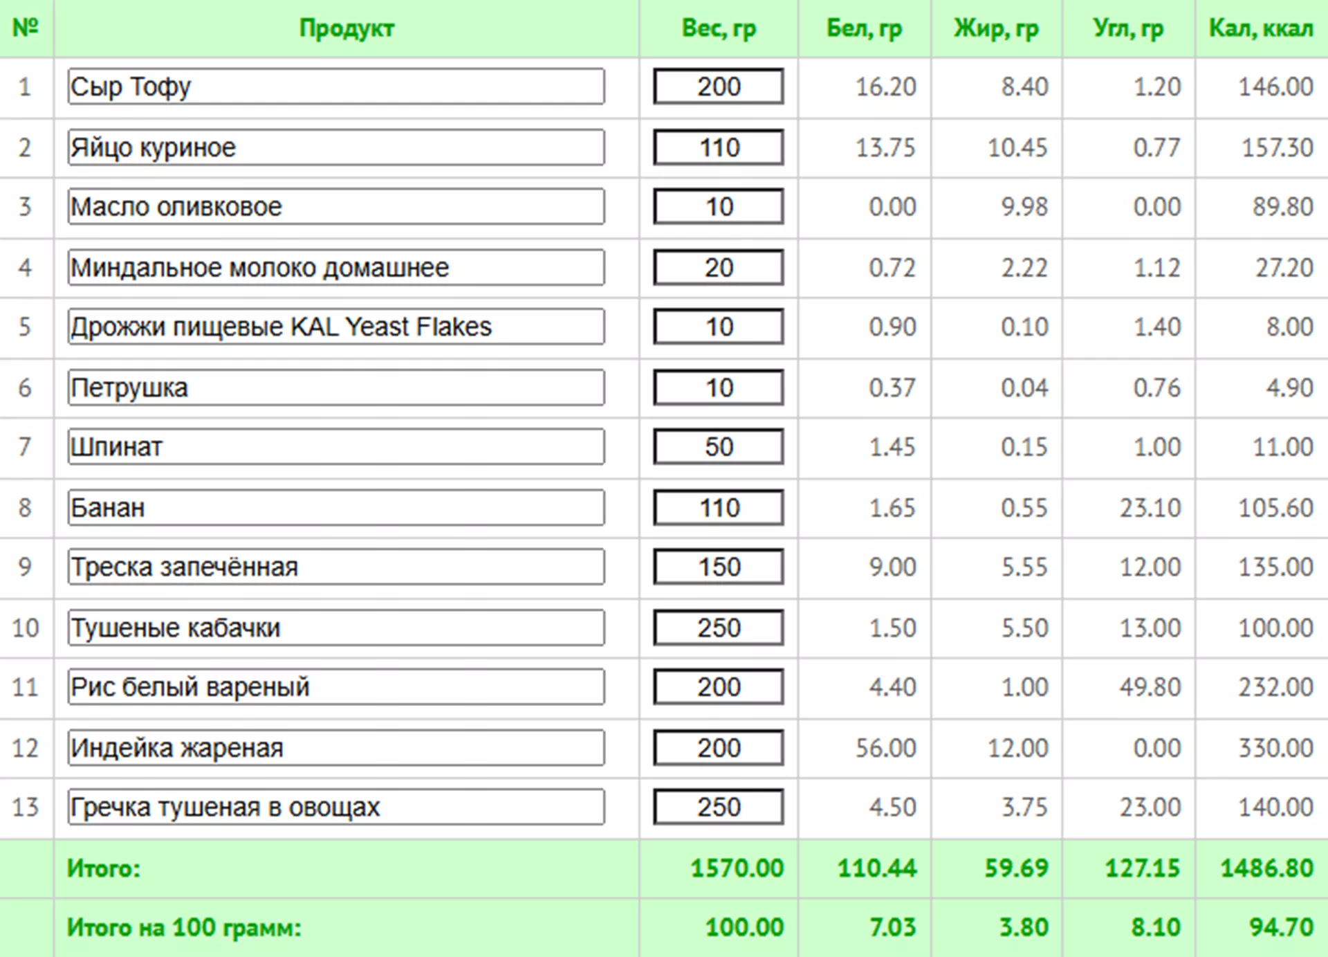The height and width of the screenshot is (957, 1328).
Task: Select the Яйцо куриное product field
Action: pos(336,147)
